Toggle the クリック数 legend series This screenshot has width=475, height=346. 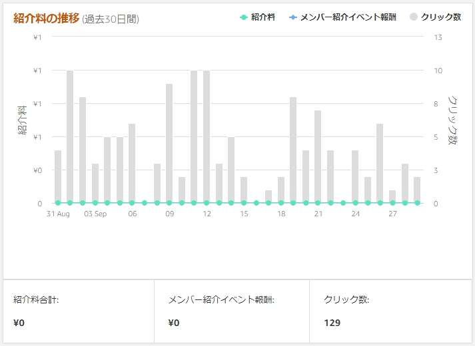coord(435,17)
